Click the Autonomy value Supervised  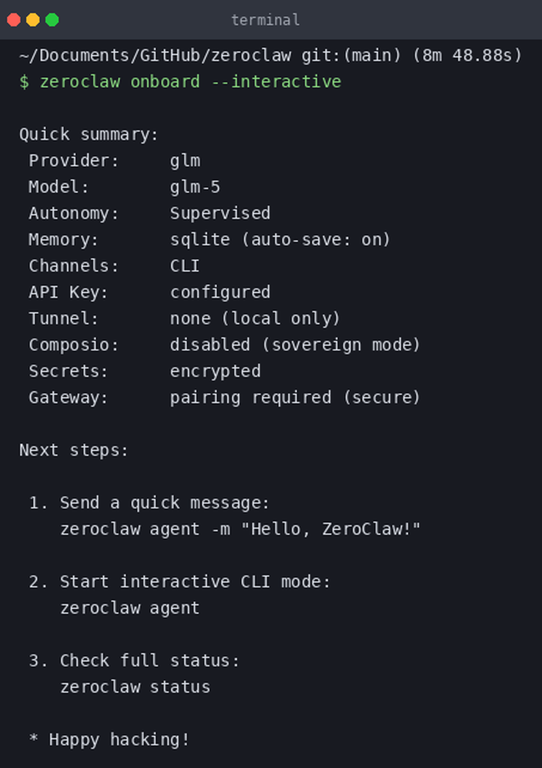coord(220,213)
